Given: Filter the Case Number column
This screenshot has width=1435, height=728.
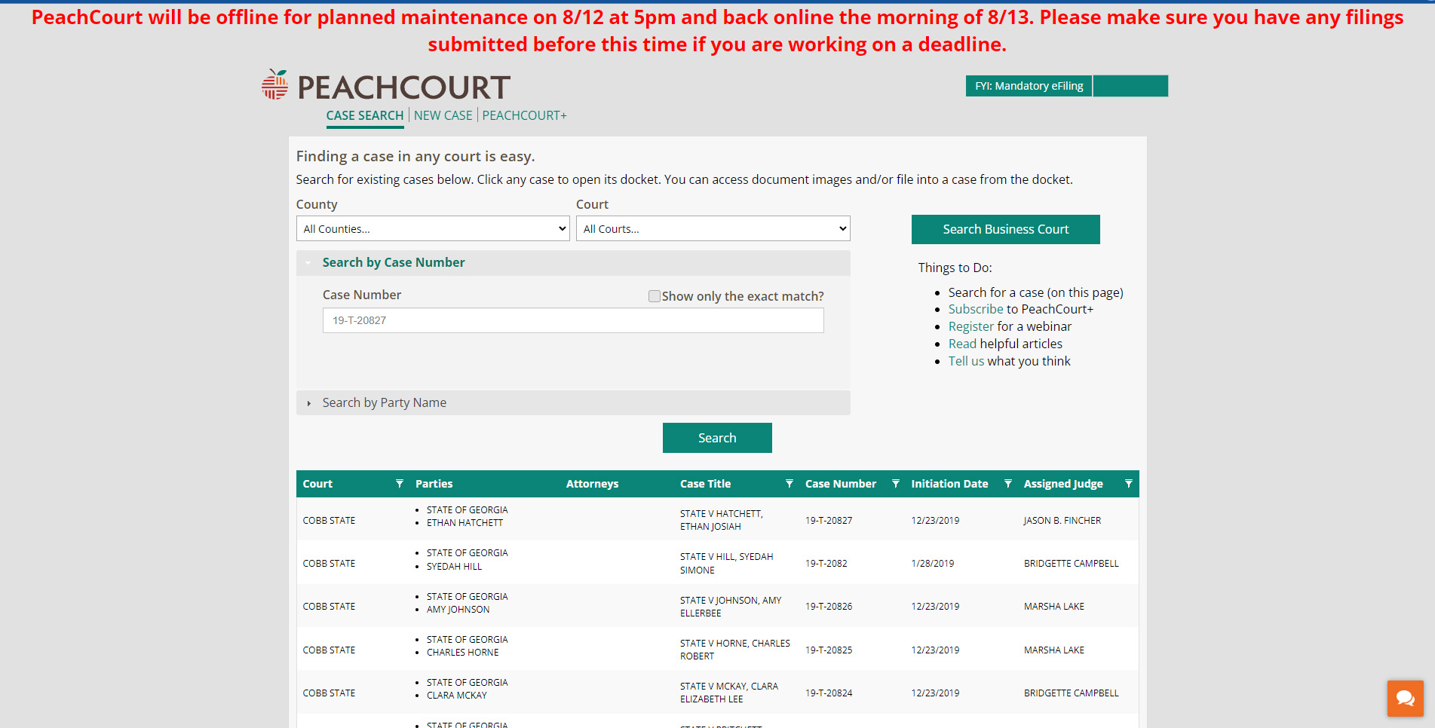Looking at the screenshot, I should tap(896, 484).
